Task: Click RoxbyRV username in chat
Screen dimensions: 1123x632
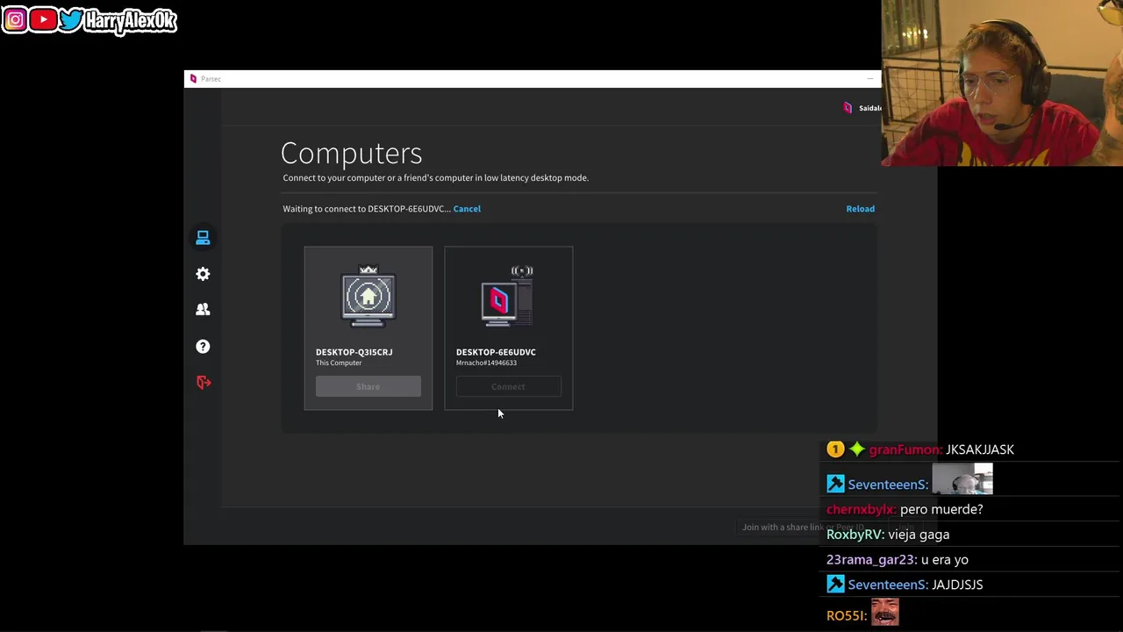Action: click(853, 535)
